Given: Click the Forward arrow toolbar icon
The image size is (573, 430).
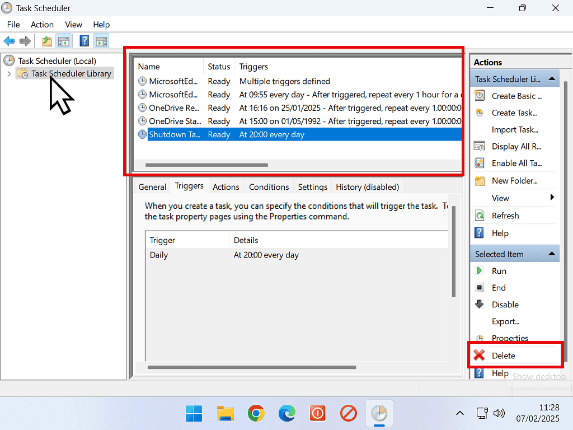Looking at the screenshot, I should point(25,41).
